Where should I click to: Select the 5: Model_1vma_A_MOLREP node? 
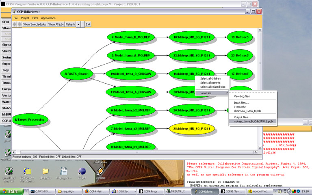(x=131, y=56)
